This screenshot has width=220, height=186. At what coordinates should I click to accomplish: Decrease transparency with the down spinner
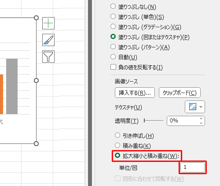click(x=201, y=123)
